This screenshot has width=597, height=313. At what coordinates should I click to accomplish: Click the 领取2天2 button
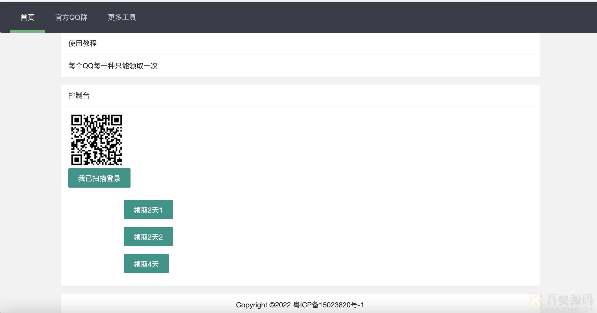[148, 237]
